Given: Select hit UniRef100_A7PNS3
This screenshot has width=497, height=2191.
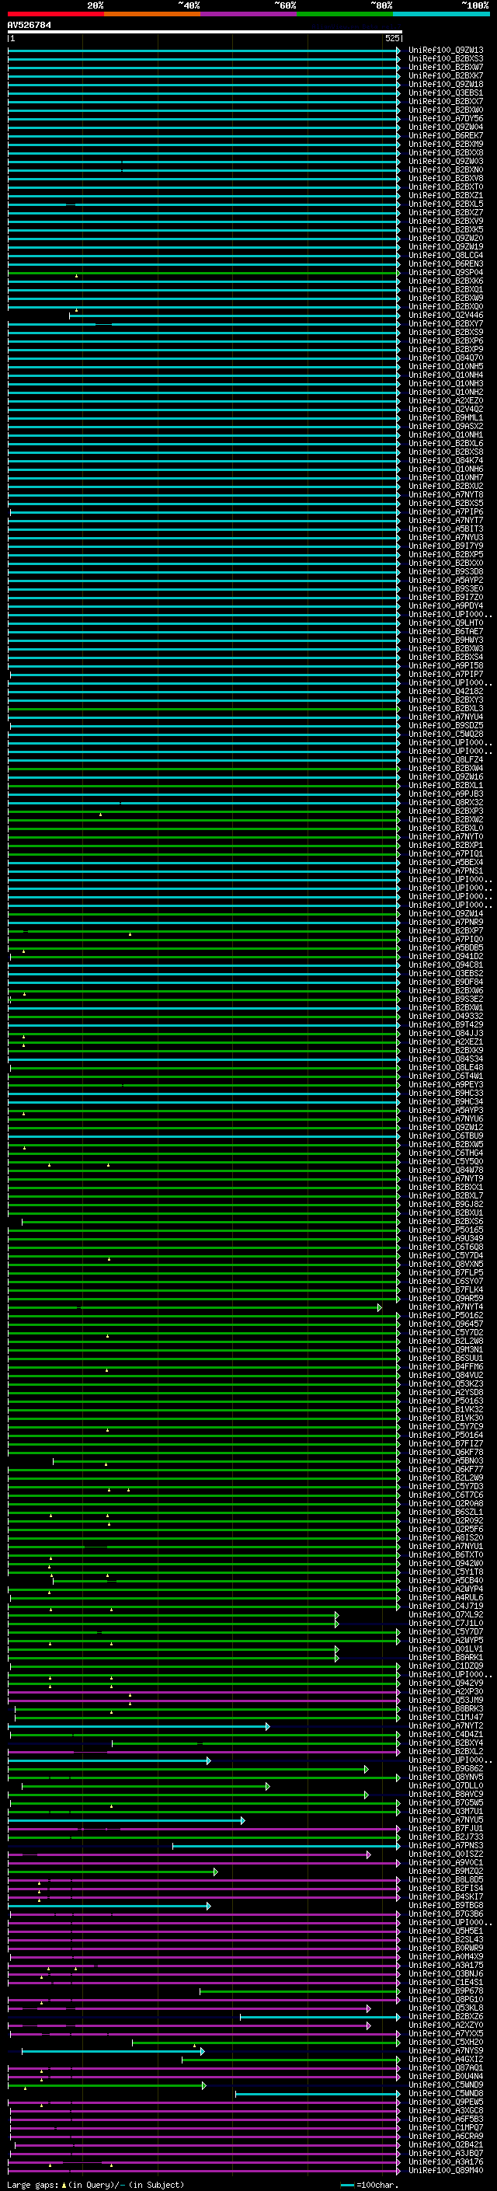Looking at the screenshot, I should coord(446,1846).
